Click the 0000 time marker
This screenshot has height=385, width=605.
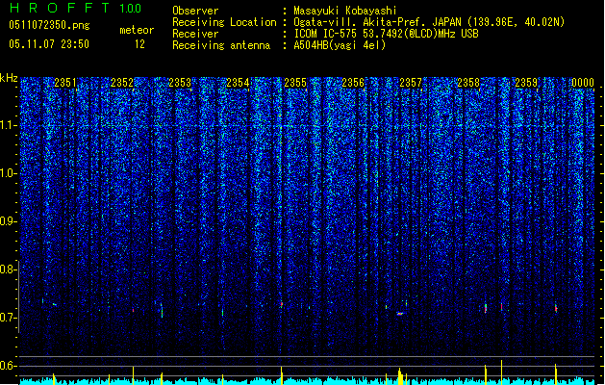[x=583, y=83]
